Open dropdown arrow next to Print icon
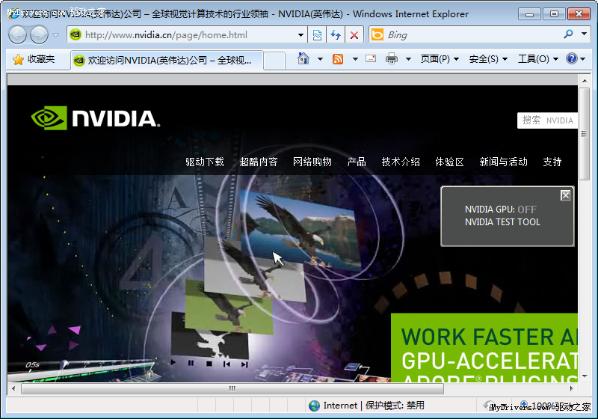This screenshot has height=419, width=598. (408, 59)
